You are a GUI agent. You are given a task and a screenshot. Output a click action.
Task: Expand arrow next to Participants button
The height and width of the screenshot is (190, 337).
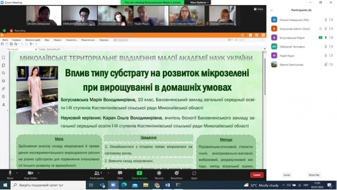click(x=108, y=173)
